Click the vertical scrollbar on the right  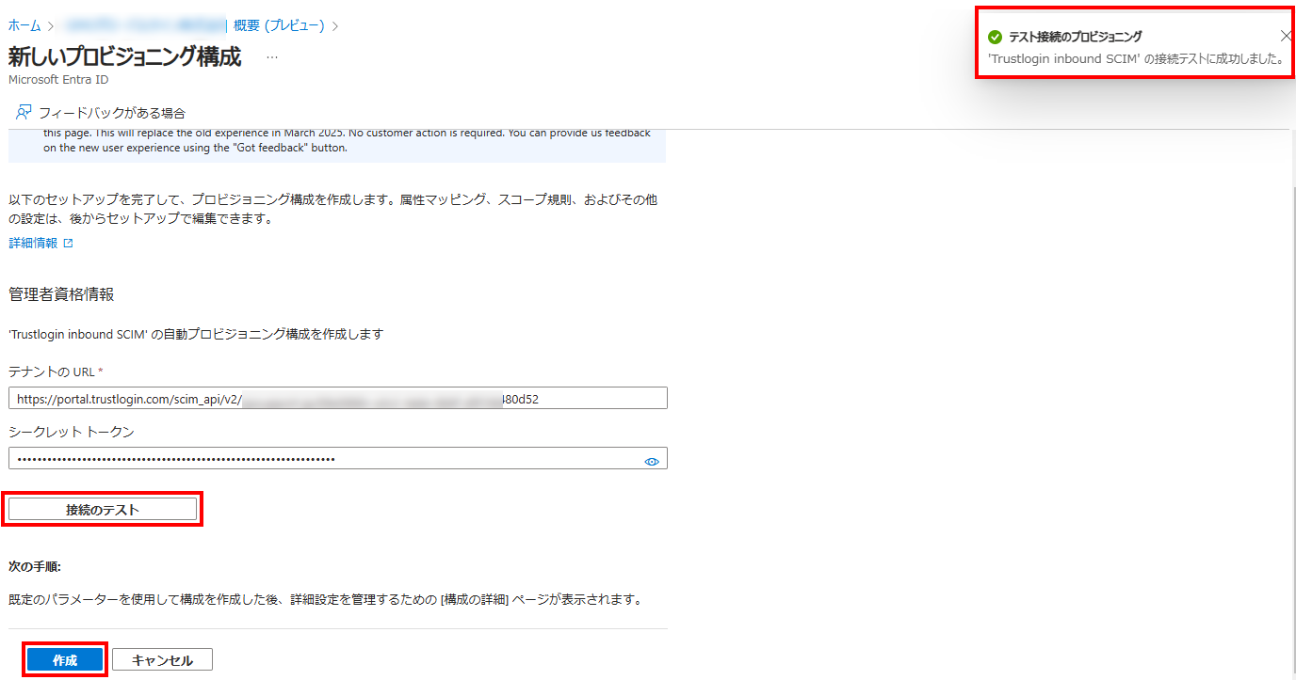[x=1289, y=376]
